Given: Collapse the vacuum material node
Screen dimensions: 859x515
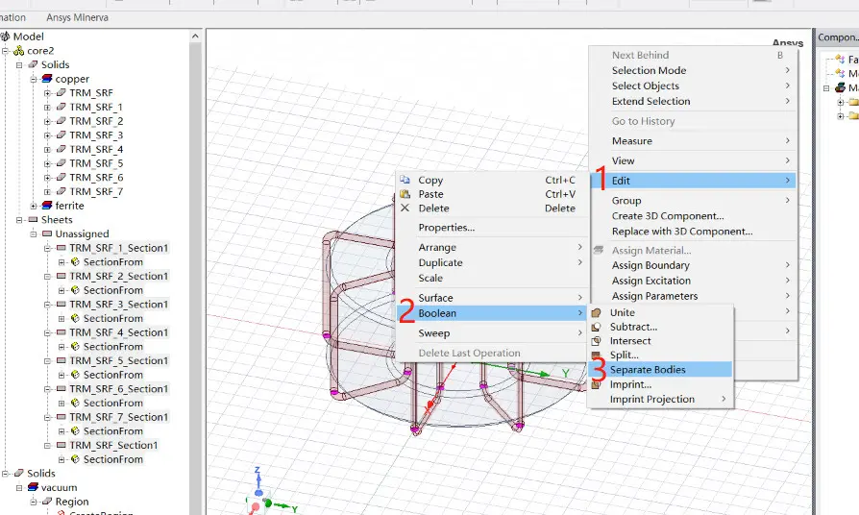Looking at the screenshot, I should [19, 487].
